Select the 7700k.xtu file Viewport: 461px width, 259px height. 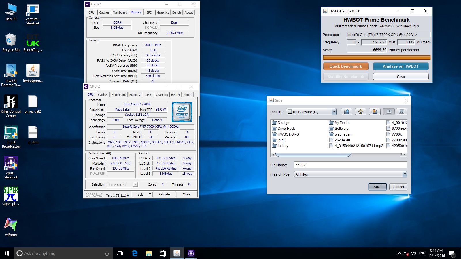(x=396, y=140)
